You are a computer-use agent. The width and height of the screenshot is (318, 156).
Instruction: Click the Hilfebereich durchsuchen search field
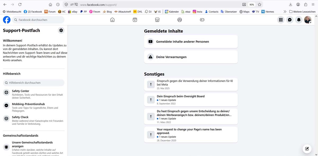[x=34, y=83]
